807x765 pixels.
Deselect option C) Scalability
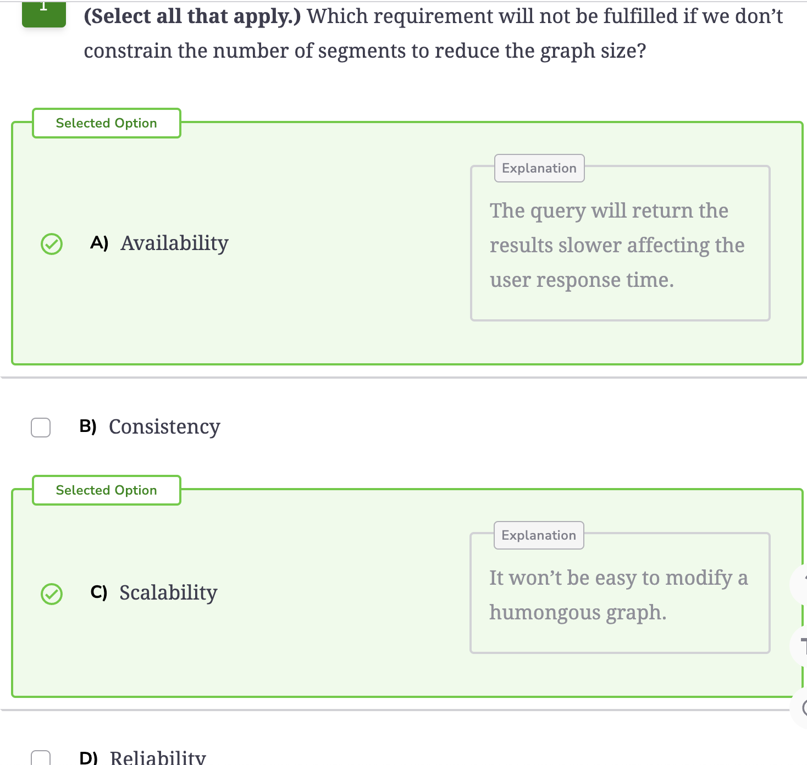coord(154,592)
